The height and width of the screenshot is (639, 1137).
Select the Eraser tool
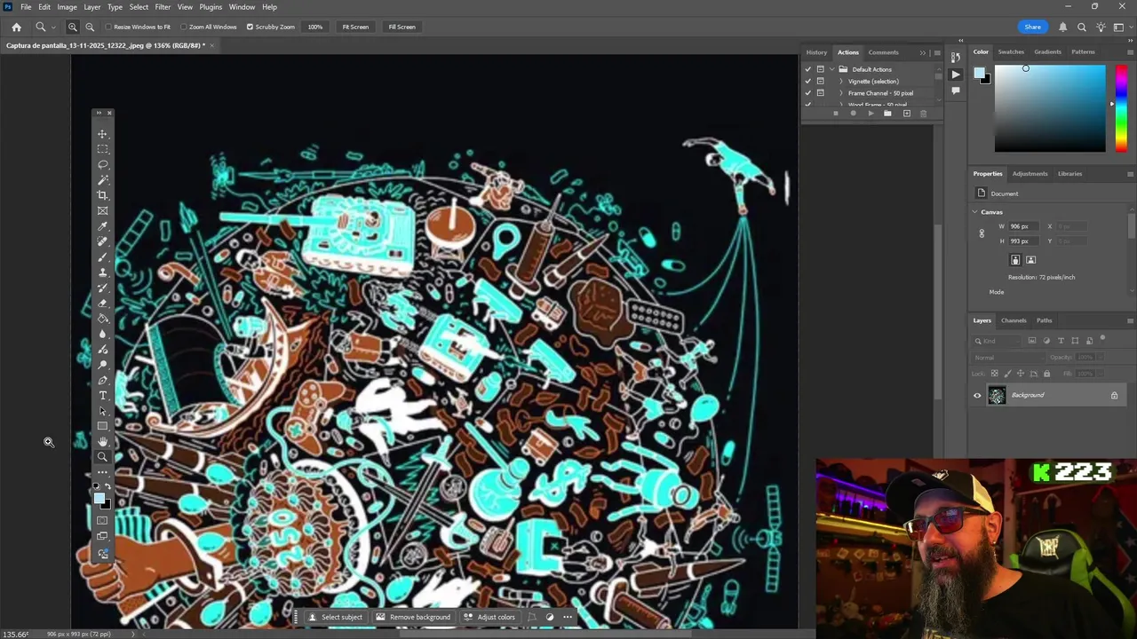coord(103,303)
